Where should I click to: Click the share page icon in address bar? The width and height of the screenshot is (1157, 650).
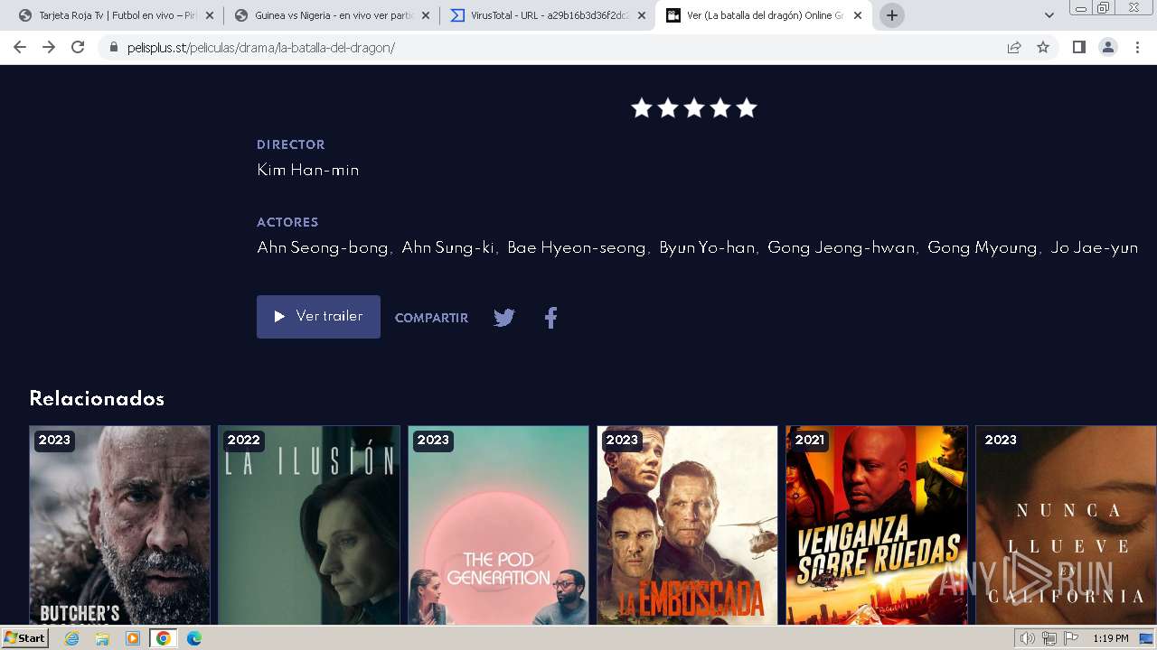pyautogui.click(x=1014, y=48)
